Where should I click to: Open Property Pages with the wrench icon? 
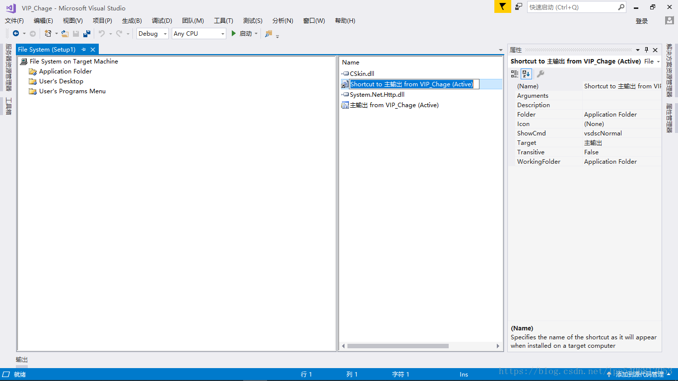point(541,73)
